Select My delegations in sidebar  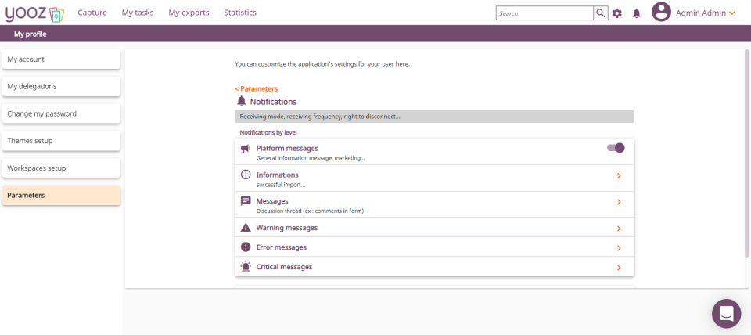click(x=61, y=86)
